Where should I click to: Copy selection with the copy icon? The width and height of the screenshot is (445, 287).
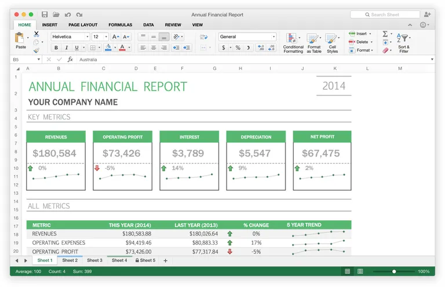[x=36, y=42]
